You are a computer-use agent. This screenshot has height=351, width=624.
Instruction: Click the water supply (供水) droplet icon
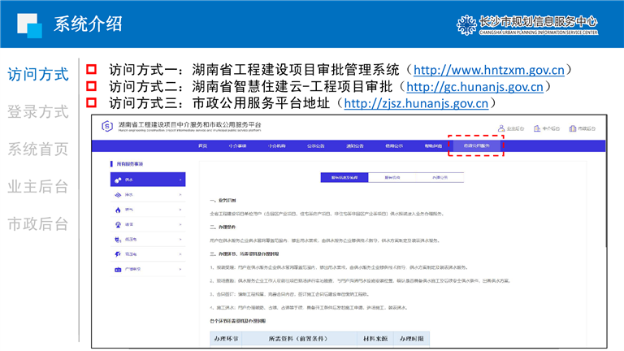click(x=119, y=180)
